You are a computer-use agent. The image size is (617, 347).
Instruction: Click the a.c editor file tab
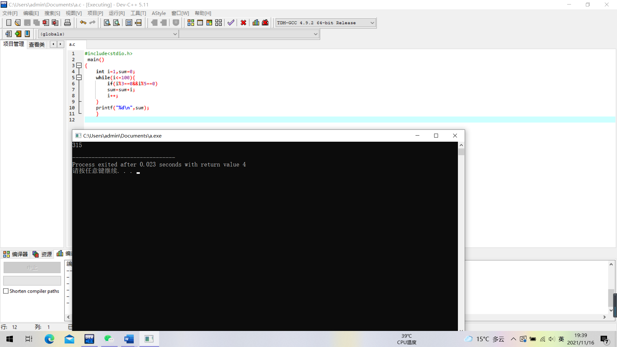(72, 45)
